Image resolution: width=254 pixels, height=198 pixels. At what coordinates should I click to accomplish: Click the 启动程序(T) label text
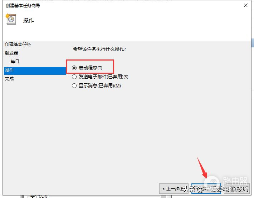91,68
